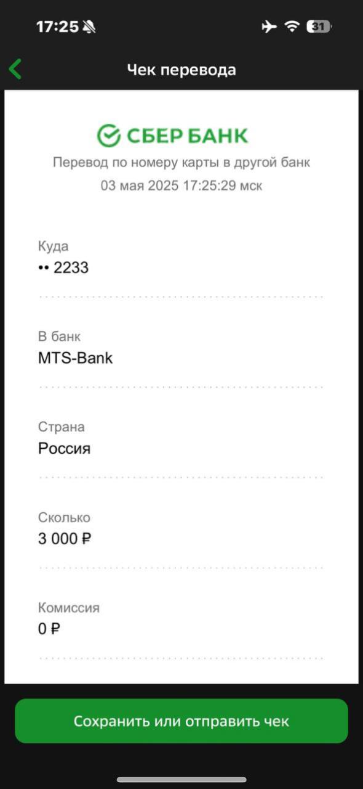Tap the "СБЕР БАНК" logo text
Image resolution: width=363 pixels, height=789 pixels.
point(187,136)
